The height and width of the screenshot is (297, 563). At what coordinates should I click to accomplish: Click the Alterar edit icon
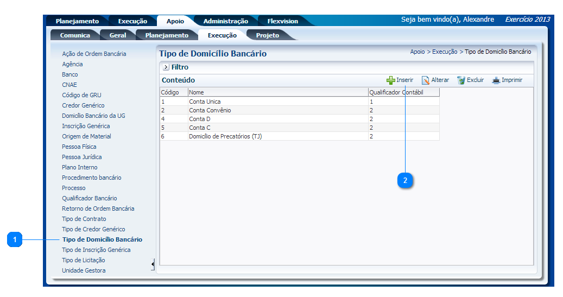pyautogui.click(x=426, y=80)
